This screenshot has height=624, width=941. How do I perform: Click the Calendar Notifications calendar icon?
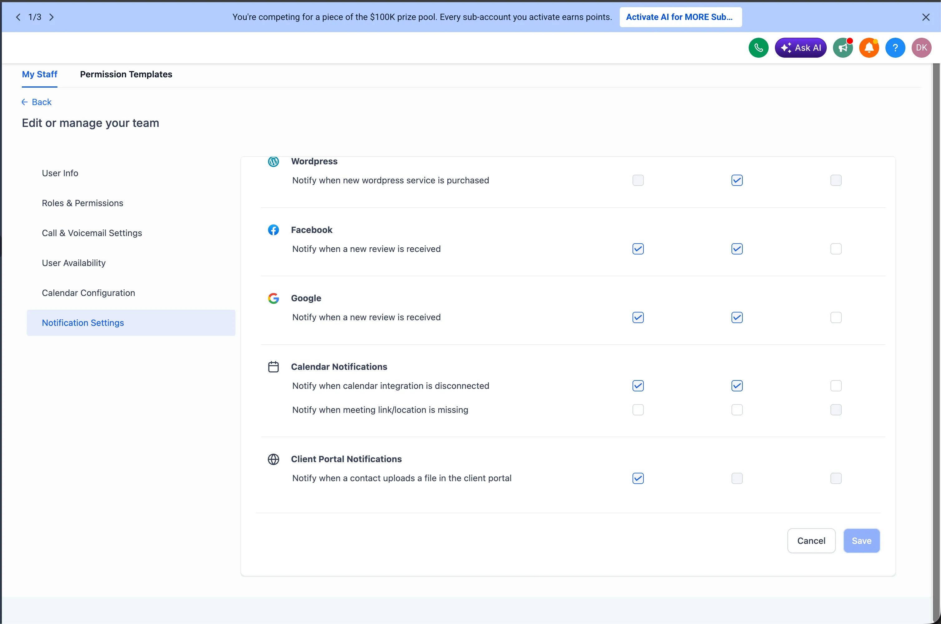click(x=273, y=367)
